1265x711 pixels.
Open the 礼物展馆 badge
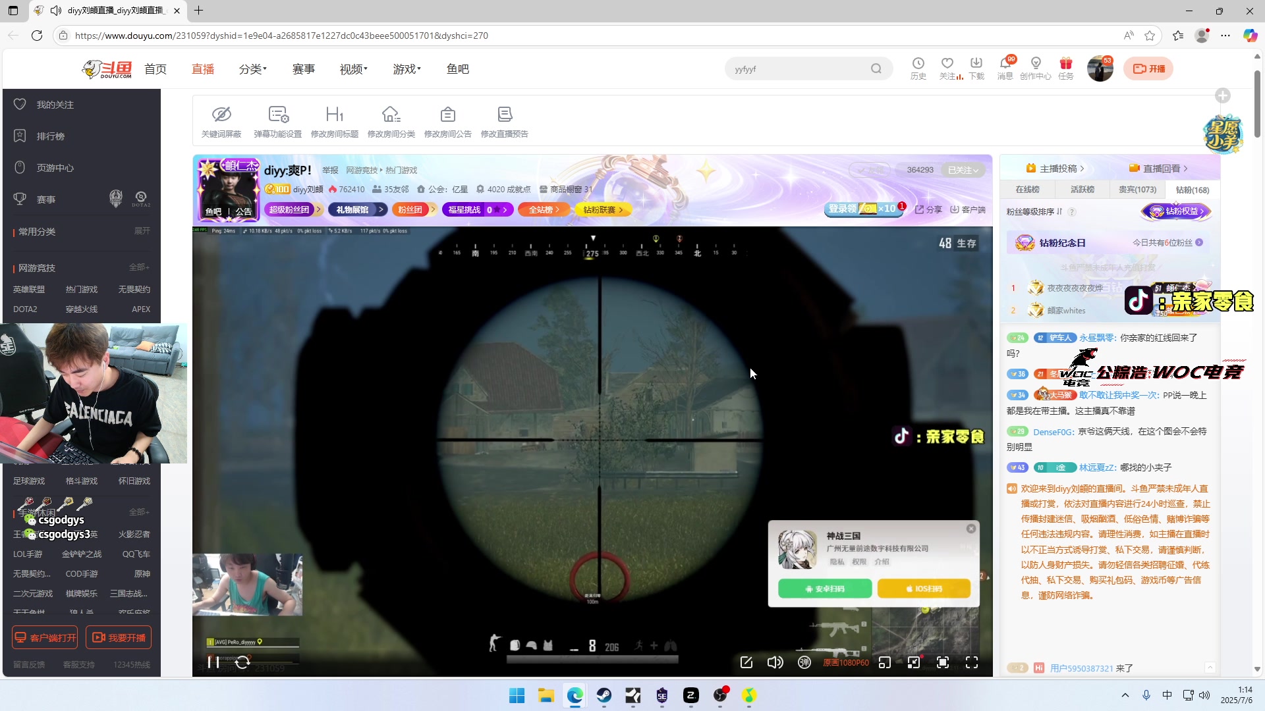click(356, 209)
